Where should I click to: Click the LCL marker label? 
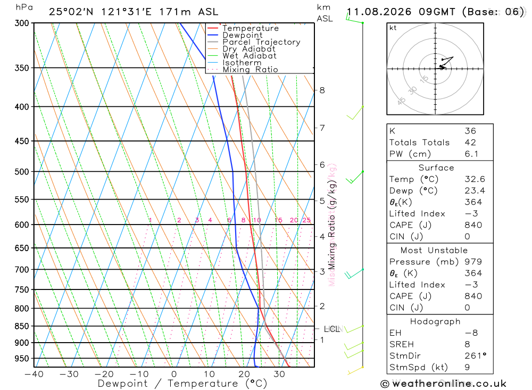(332, 329)
